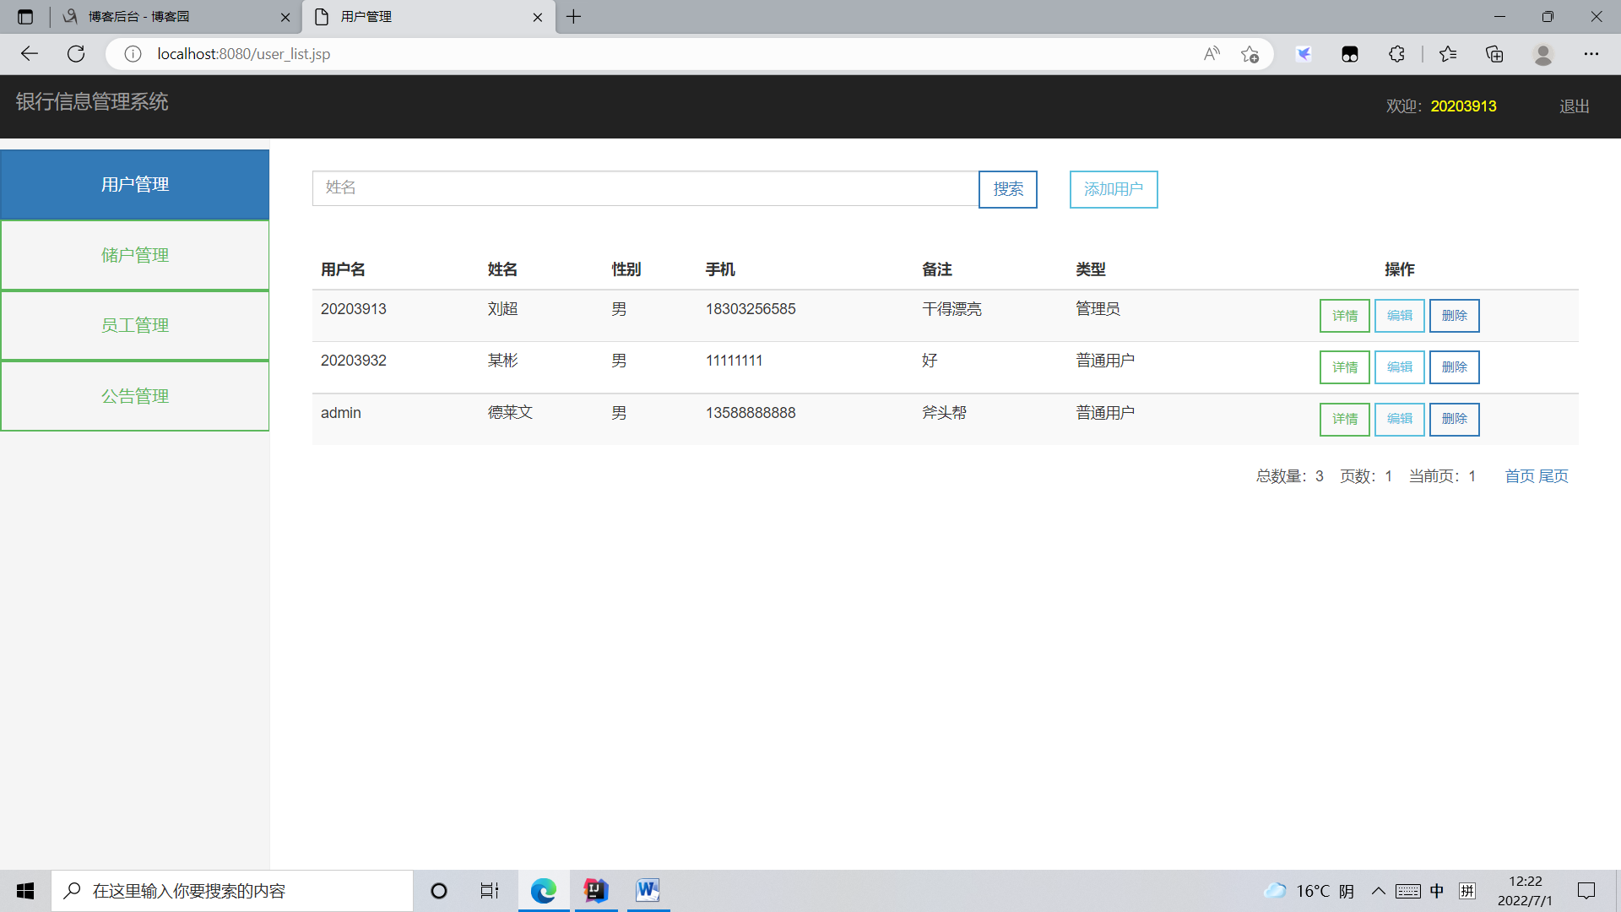Delete user 20203932 via 删除 button
The width and height of the screenshot is (1621, 912).
1454,367
